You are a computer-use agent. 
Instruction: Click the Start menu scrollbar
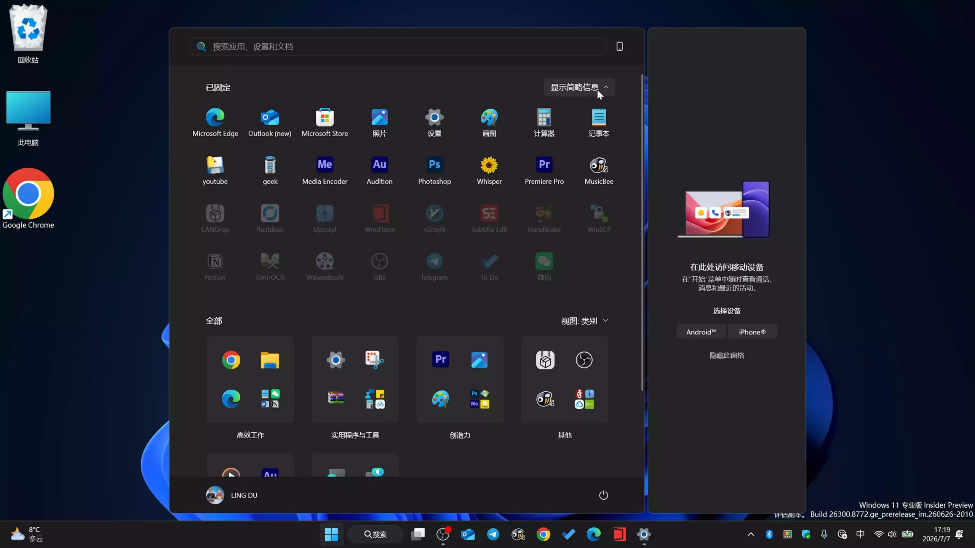coord(642,232)
